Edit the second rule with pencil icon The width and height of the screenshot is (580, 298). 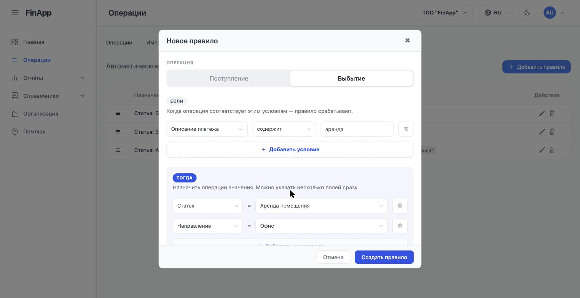coord(542,132)
